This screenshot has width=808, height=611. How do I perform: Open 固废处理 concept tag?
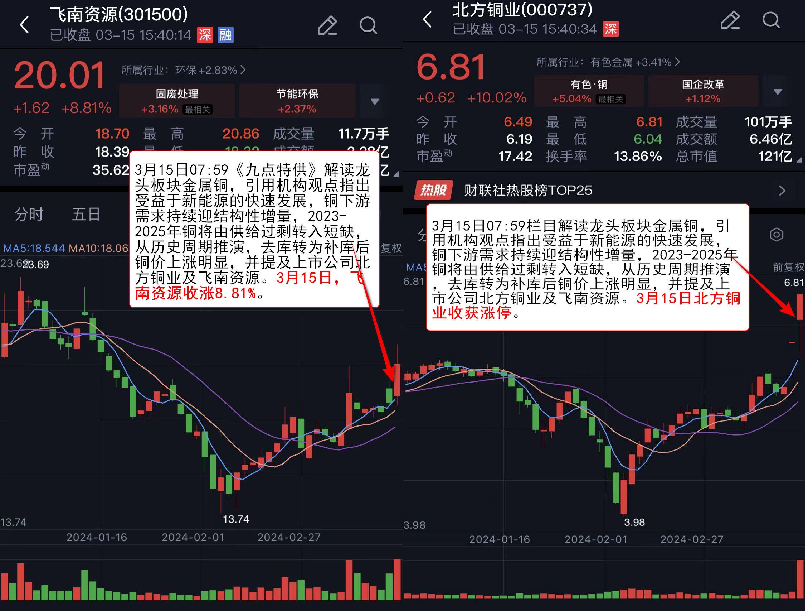pos(177,101)
